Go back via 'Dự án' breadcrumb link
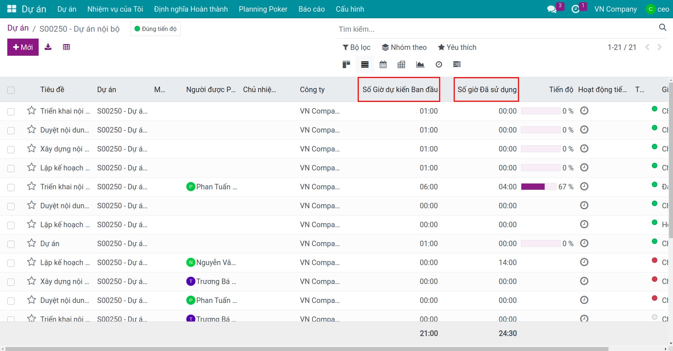Image resolution: width=673 pixels, height=351 pixels. coord(18,28)
